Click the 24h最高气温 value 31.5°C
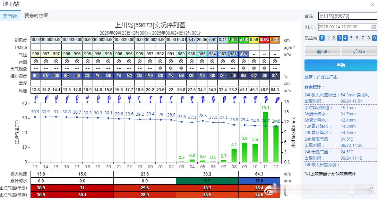The width and height of the screenshot is (378, 199). pyautogui.click(x=347, y=139)
